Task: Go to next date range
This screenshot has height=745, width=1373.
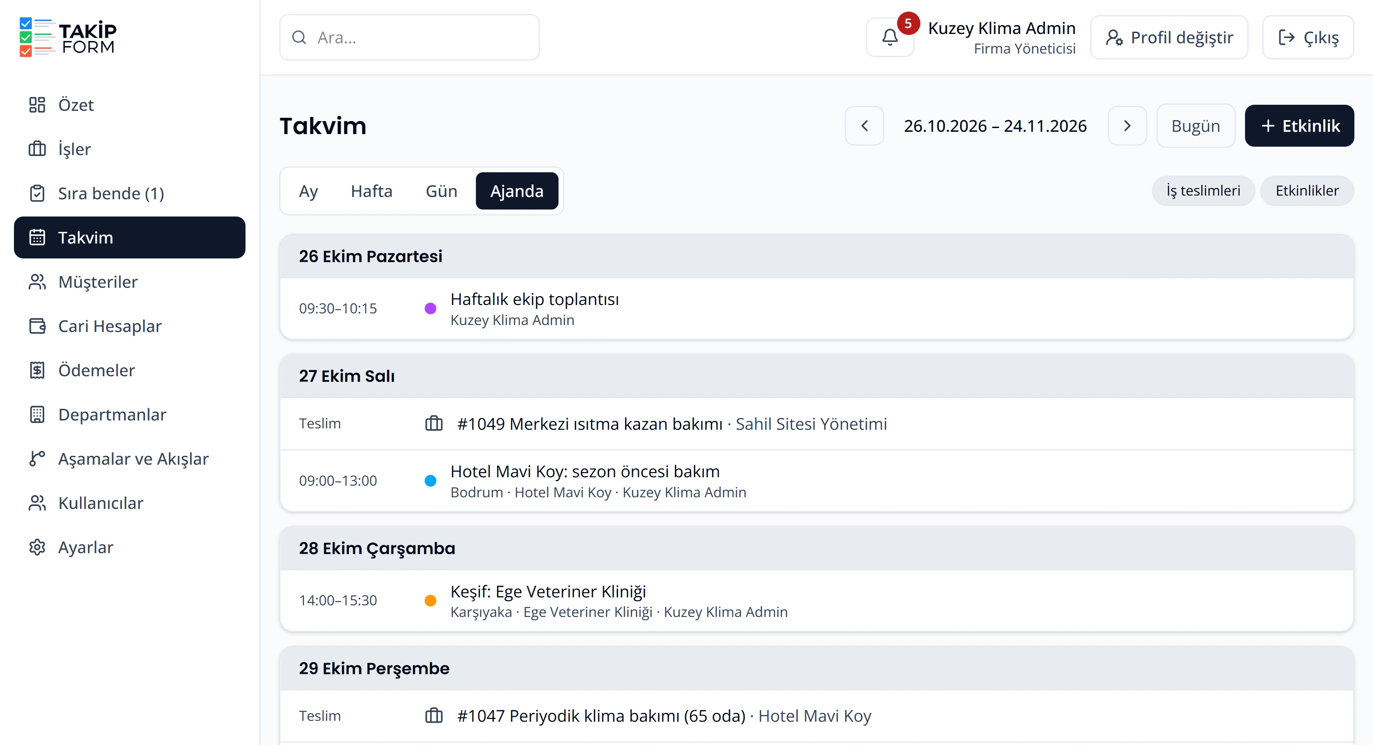Action: (1127, 126)
